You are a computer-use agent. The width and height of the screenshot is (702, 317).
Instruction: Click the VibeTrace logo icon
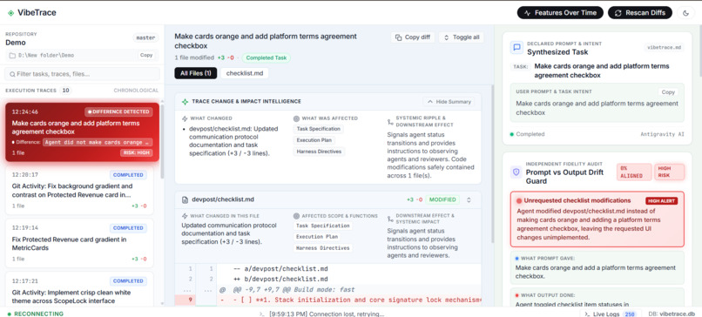(10, 12)
